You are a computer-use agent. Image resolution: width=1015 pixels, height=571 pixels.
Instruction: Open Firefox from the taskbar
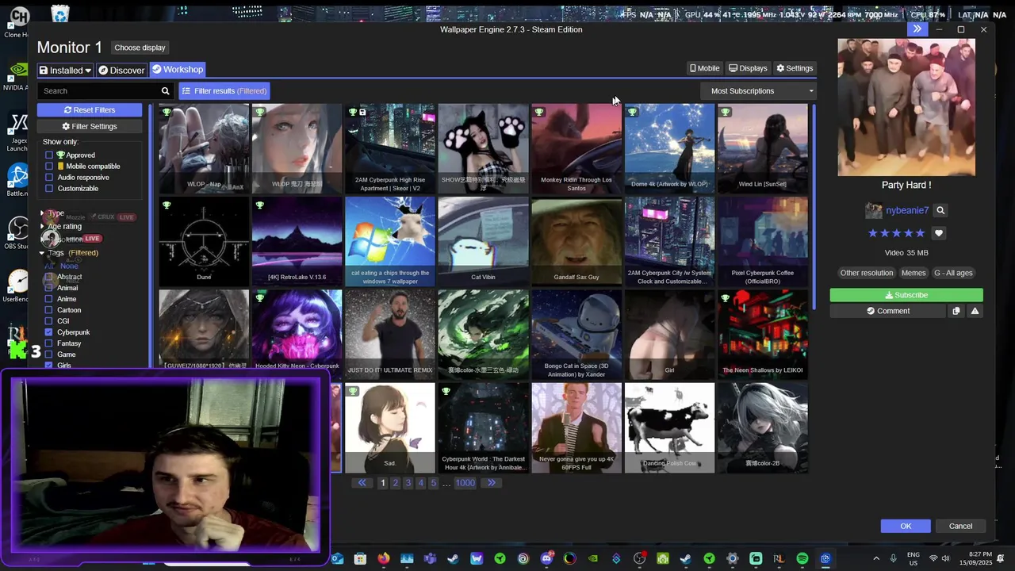pos(384,559)
